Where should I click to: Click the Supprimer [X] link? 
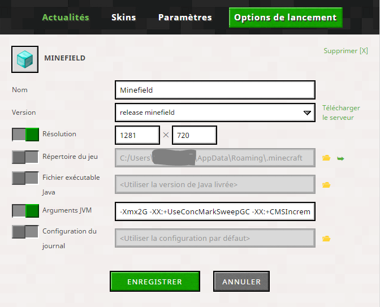tap(346, 51)
